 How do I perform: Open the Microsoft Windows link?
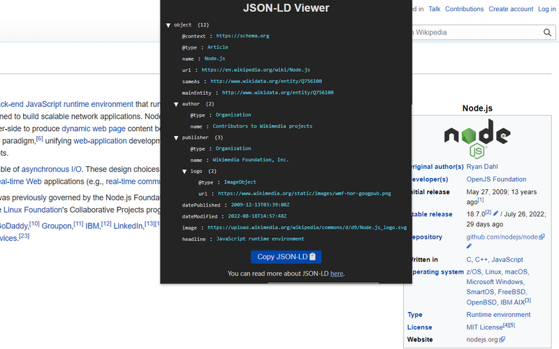click(495, 282)
